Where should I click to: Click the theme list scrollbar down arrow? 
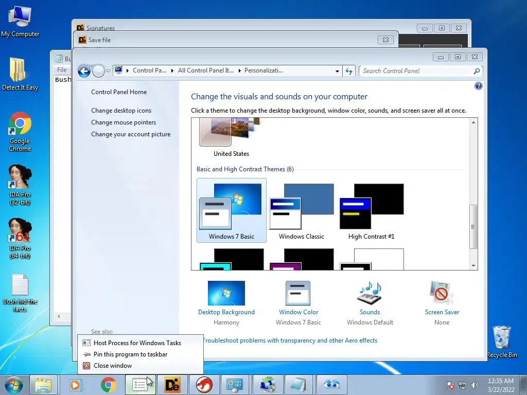[473, 266]
